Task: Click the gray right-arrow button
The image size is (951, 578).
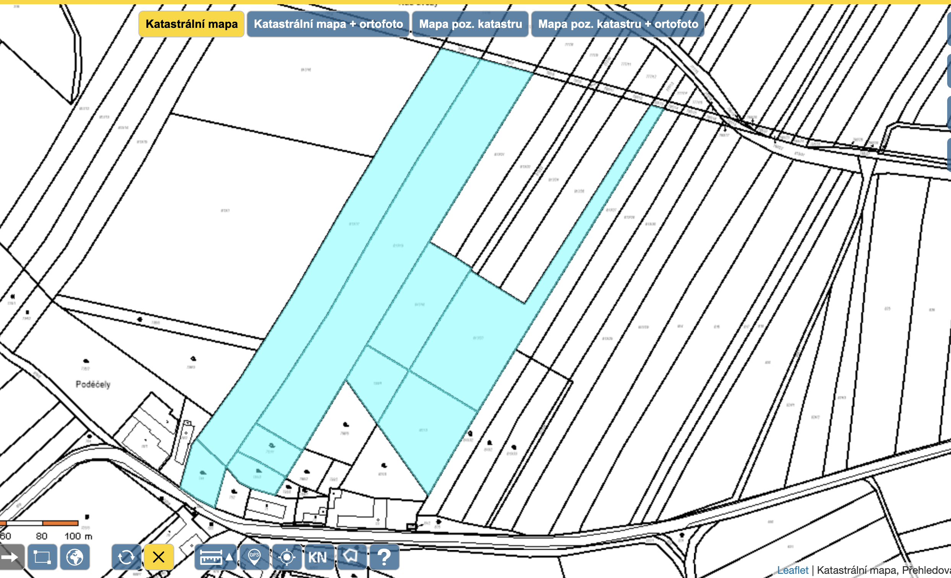Action: [x=11, y=557]
